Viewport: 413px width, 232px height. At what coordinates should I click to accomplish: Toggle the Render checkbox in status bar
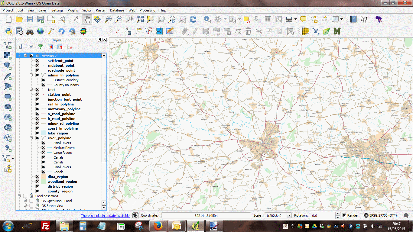(344, 215)
